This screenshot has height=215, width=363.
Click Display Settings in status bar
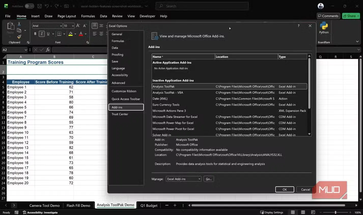coord(272,212)
